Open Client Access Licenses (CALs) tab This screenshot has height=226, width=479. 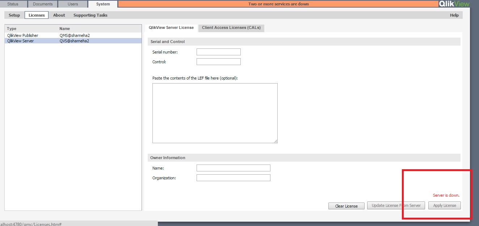click(x=231, y=27)
